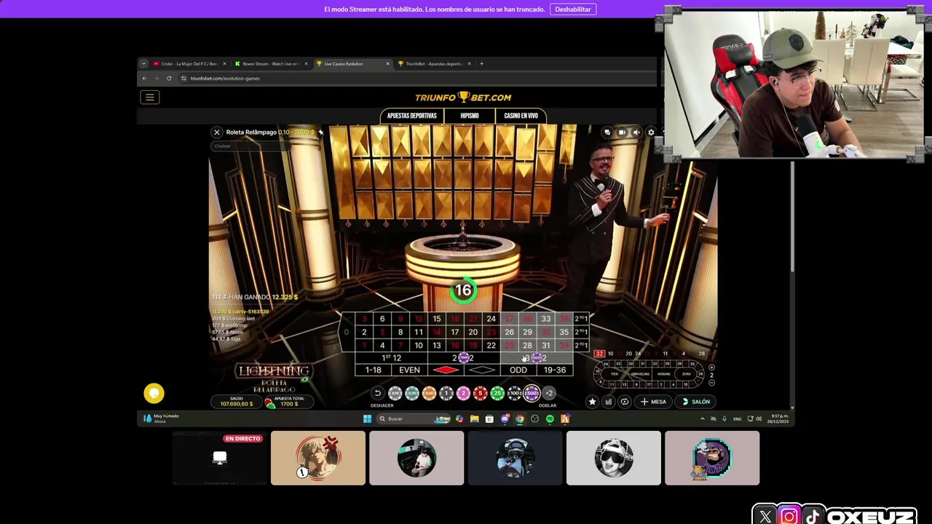932x524 pixels.
Task: Click the undo (Deshacer) bet button
Action: [377, 393]
